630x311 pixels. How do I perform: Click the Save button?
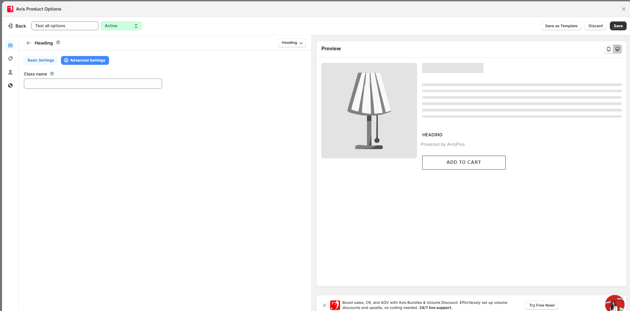(x=618, y=26)
